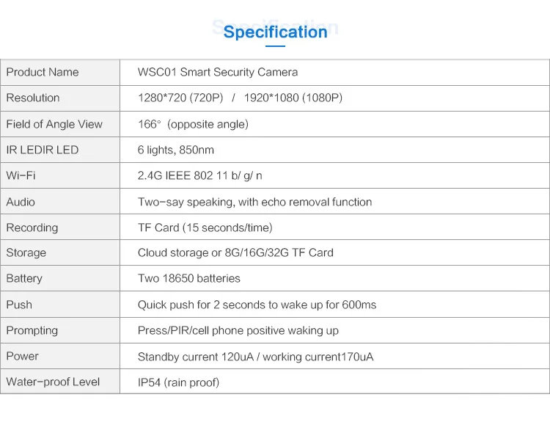Click the IR LED row label
550x422 pixels.
(x=43, y=150)
